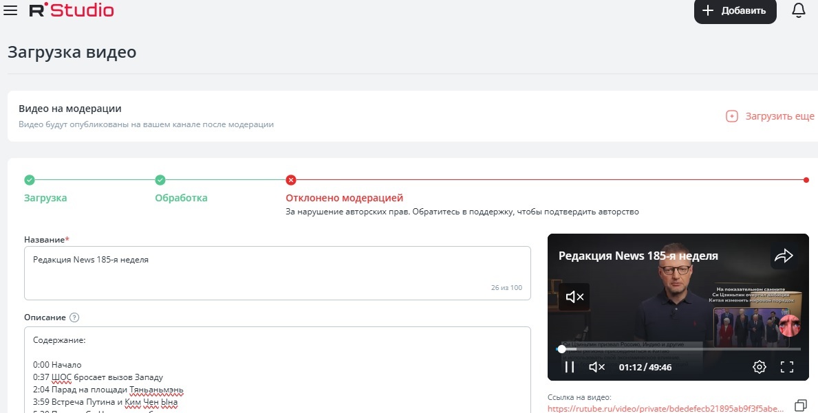
Task: Select the Обработка step
Action: [181, 198]
